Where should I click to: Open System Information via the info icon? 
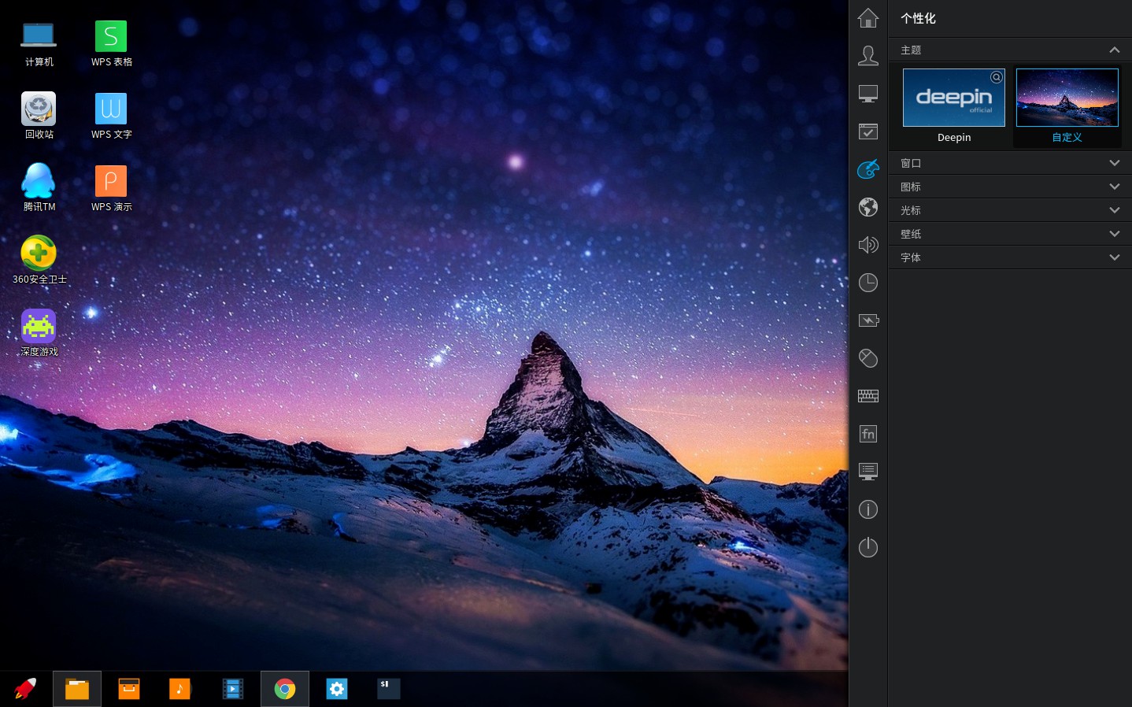pyautogui.click(x=867, y=509)
